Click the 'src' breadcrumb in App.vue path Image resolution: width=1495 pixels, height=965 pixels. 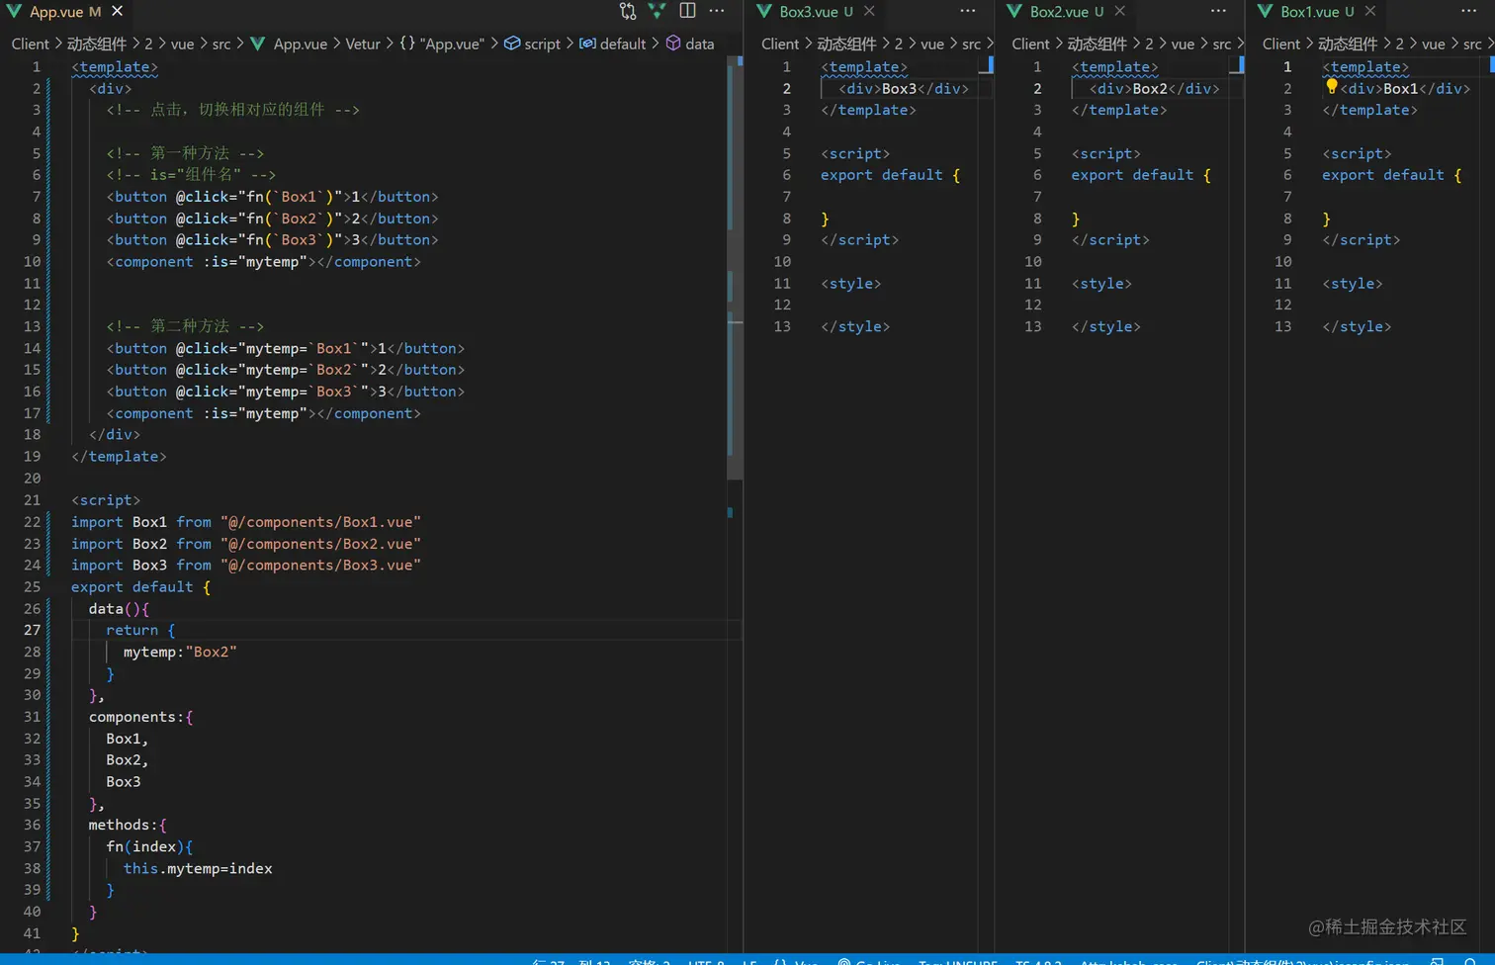click(x=221, y=44)
